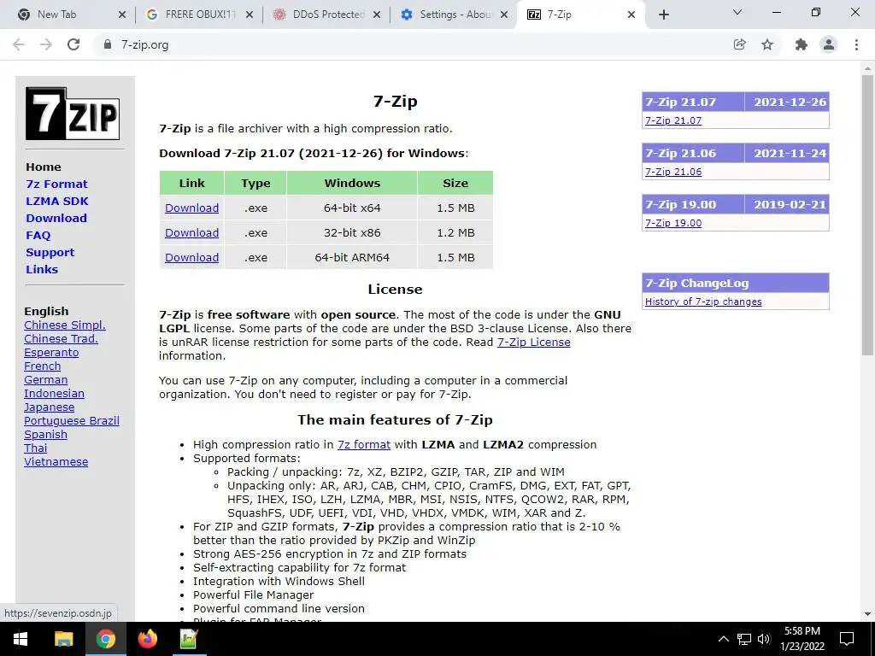Click the volume speaker icon
Viewport: 875px width, 656px height.
click(764, 639)
